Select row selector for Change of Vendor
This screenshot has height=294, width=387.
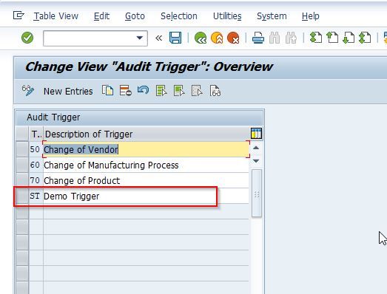pyautogui.click(x=22, y=149)
